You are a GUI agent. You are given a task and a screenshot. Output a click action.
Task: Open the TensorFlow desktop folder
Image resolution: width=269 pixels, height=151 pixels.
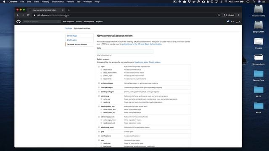[x=258, y=75]
